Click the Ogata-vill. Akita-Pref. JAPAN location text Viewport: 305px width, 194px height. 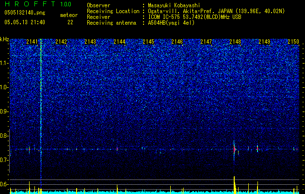click(x=190, y=11)
